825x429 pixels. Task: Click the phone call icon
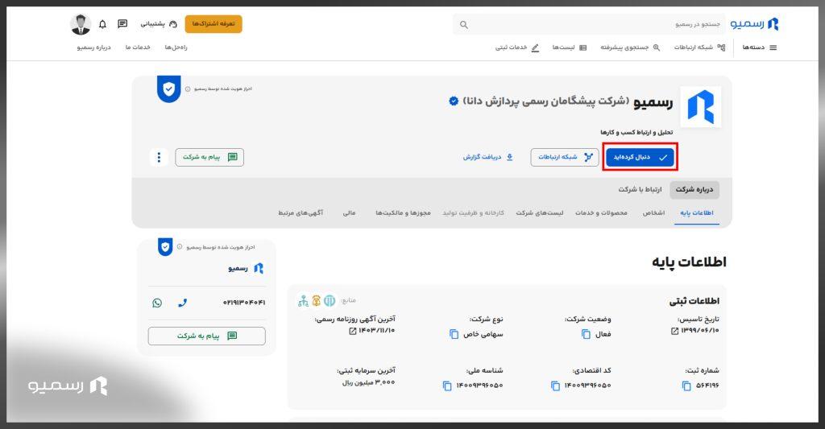183,303
